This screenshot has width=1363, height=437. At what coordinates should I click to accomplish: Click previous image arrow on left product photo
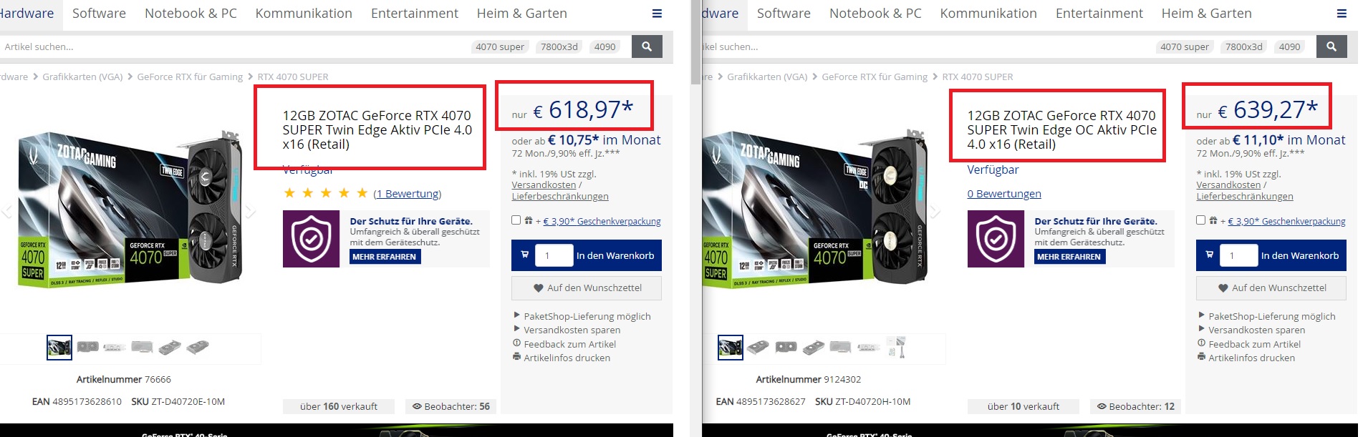click(x=6, y=212)
